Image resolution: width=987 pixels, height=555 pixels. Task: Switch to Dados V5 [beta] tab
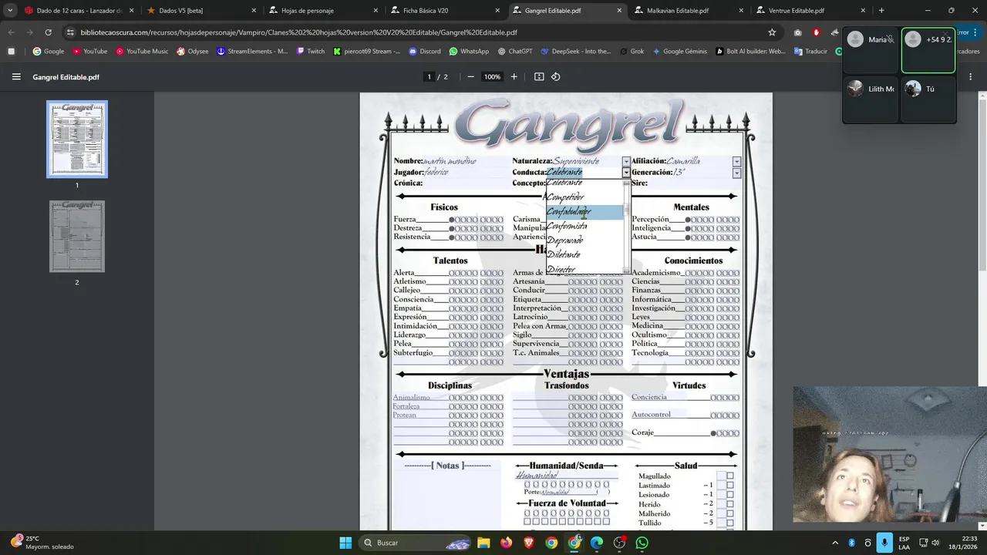click(x=202, y=11)
